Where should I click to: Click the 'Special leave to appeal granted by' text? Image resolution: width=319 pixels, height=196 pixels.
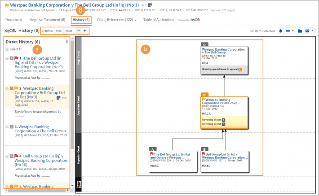click(x=38, y=112)
